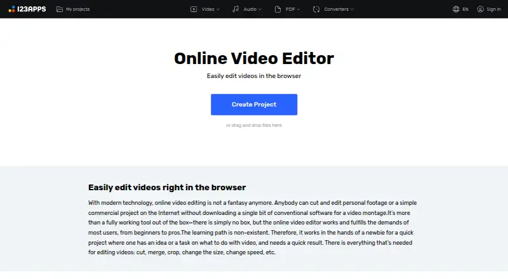The image size is (508, 279).
Task: Click the 'or drag and drop files here' text
Action: tap(254, 126)
